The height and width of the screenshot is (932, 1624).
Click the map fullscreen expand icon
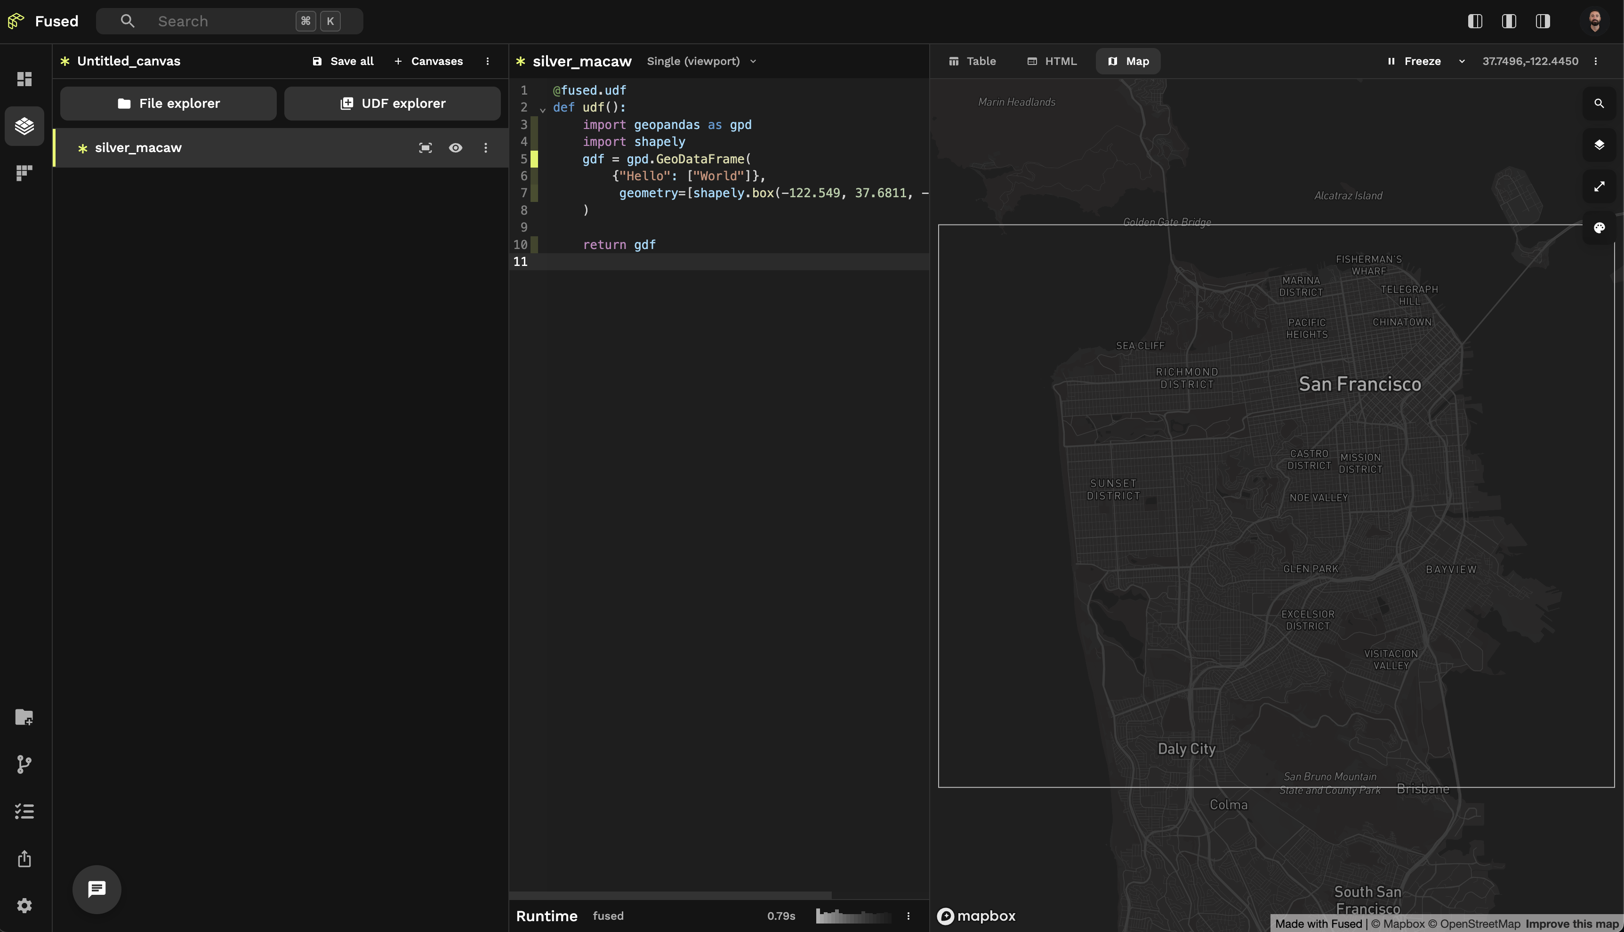point(1599,186)
